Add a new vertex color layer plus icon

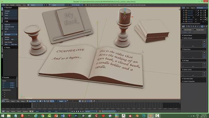(204, 73)
